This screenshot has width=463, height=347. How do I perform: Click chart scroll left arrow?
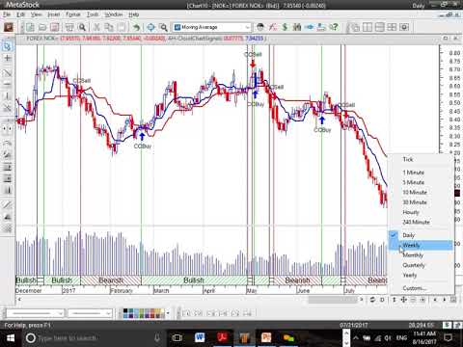pyautogui.click(x=19, y=300)
